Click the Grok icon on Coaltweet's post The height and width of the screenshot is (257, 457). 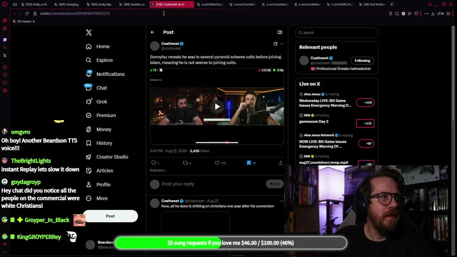(275, 44)
